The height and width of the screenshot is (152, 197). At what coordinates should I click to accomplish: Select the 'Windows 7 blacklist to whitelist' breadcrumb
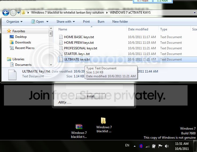tap(68, 13)
